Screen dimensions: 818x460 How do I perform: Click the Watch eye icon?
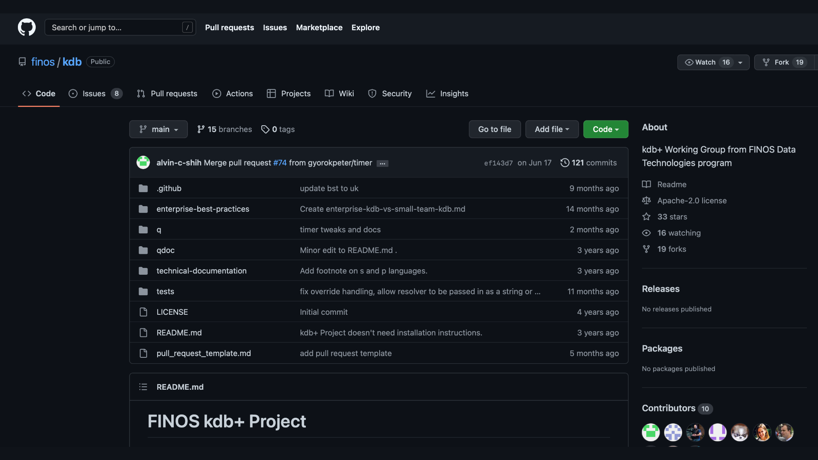pos(689,62)
